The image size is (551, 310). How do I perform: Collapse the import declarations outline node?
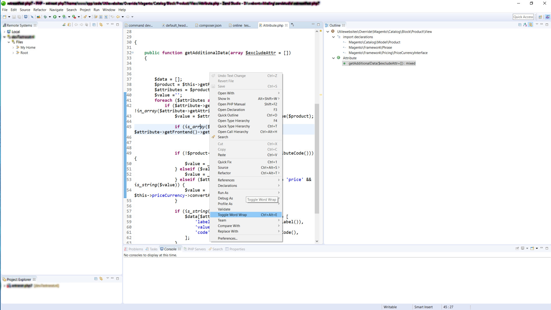(334, 37)
